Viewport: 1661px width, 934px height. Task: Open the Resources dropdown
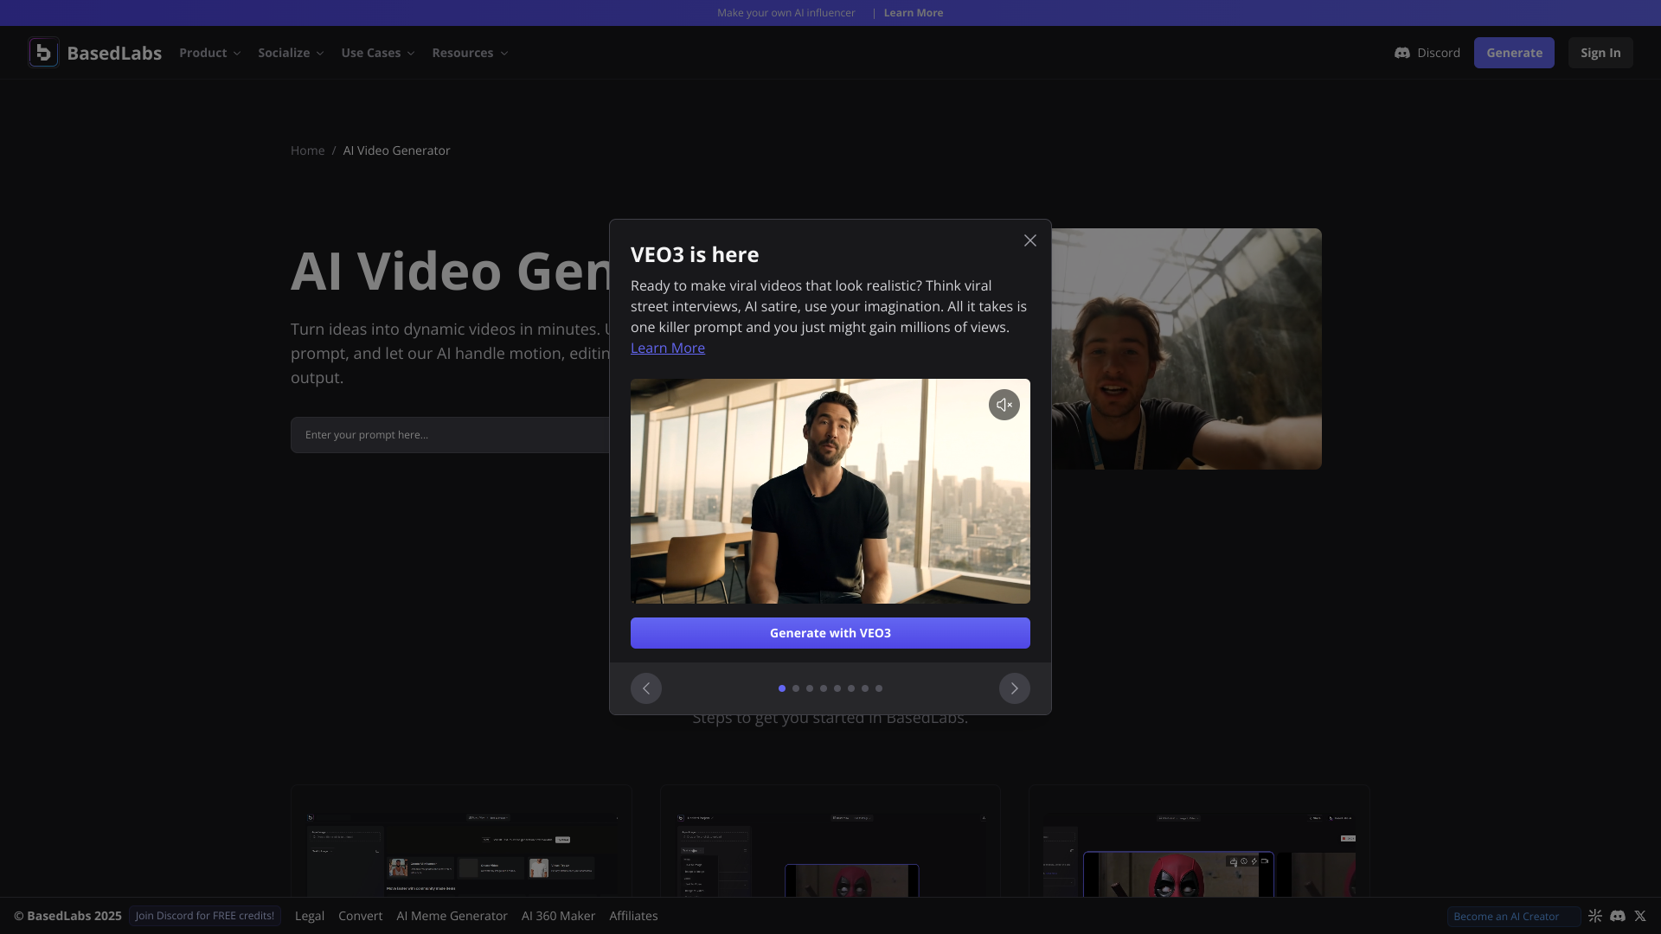pyautogui.click(x=470, y=53)
